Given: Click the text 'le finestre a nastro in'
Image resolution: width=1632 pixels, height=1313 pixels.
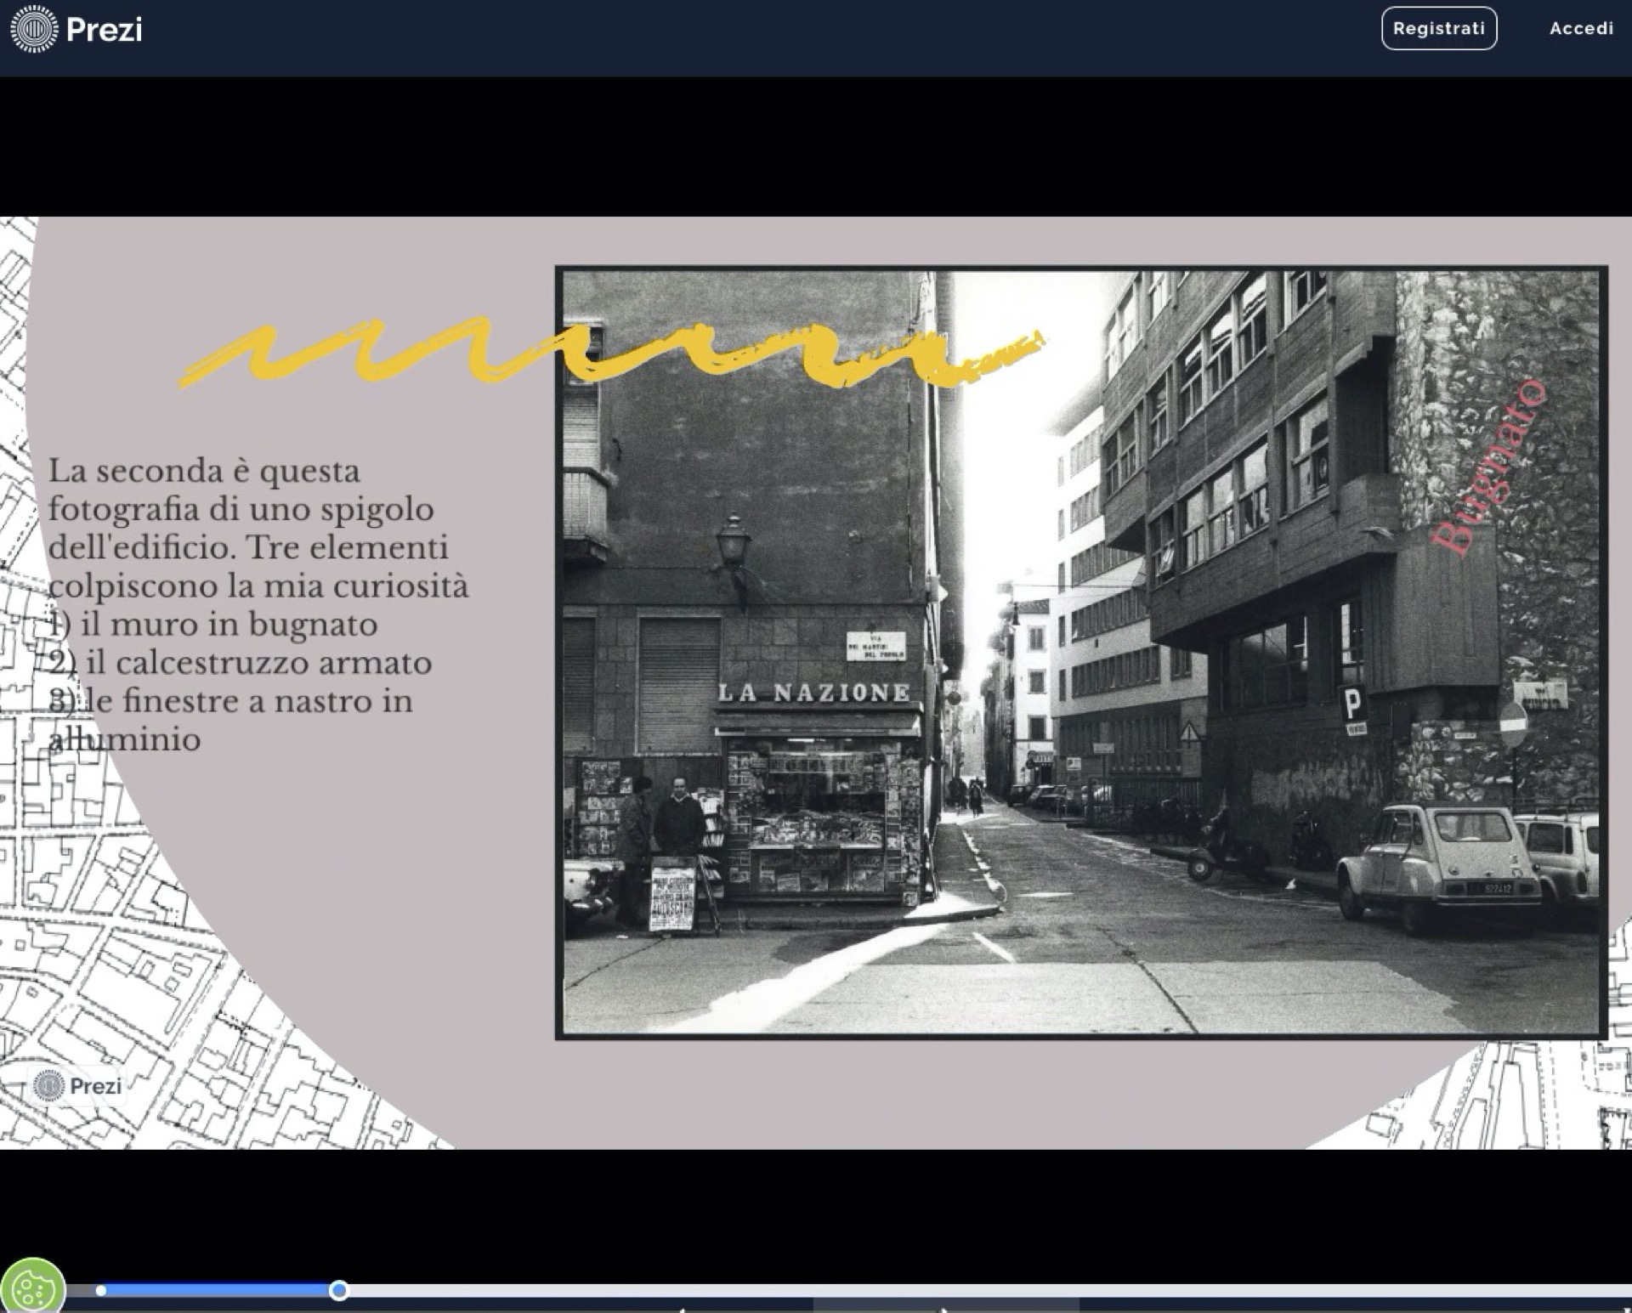Looking at the screenshot, I should tap(250, 700).
